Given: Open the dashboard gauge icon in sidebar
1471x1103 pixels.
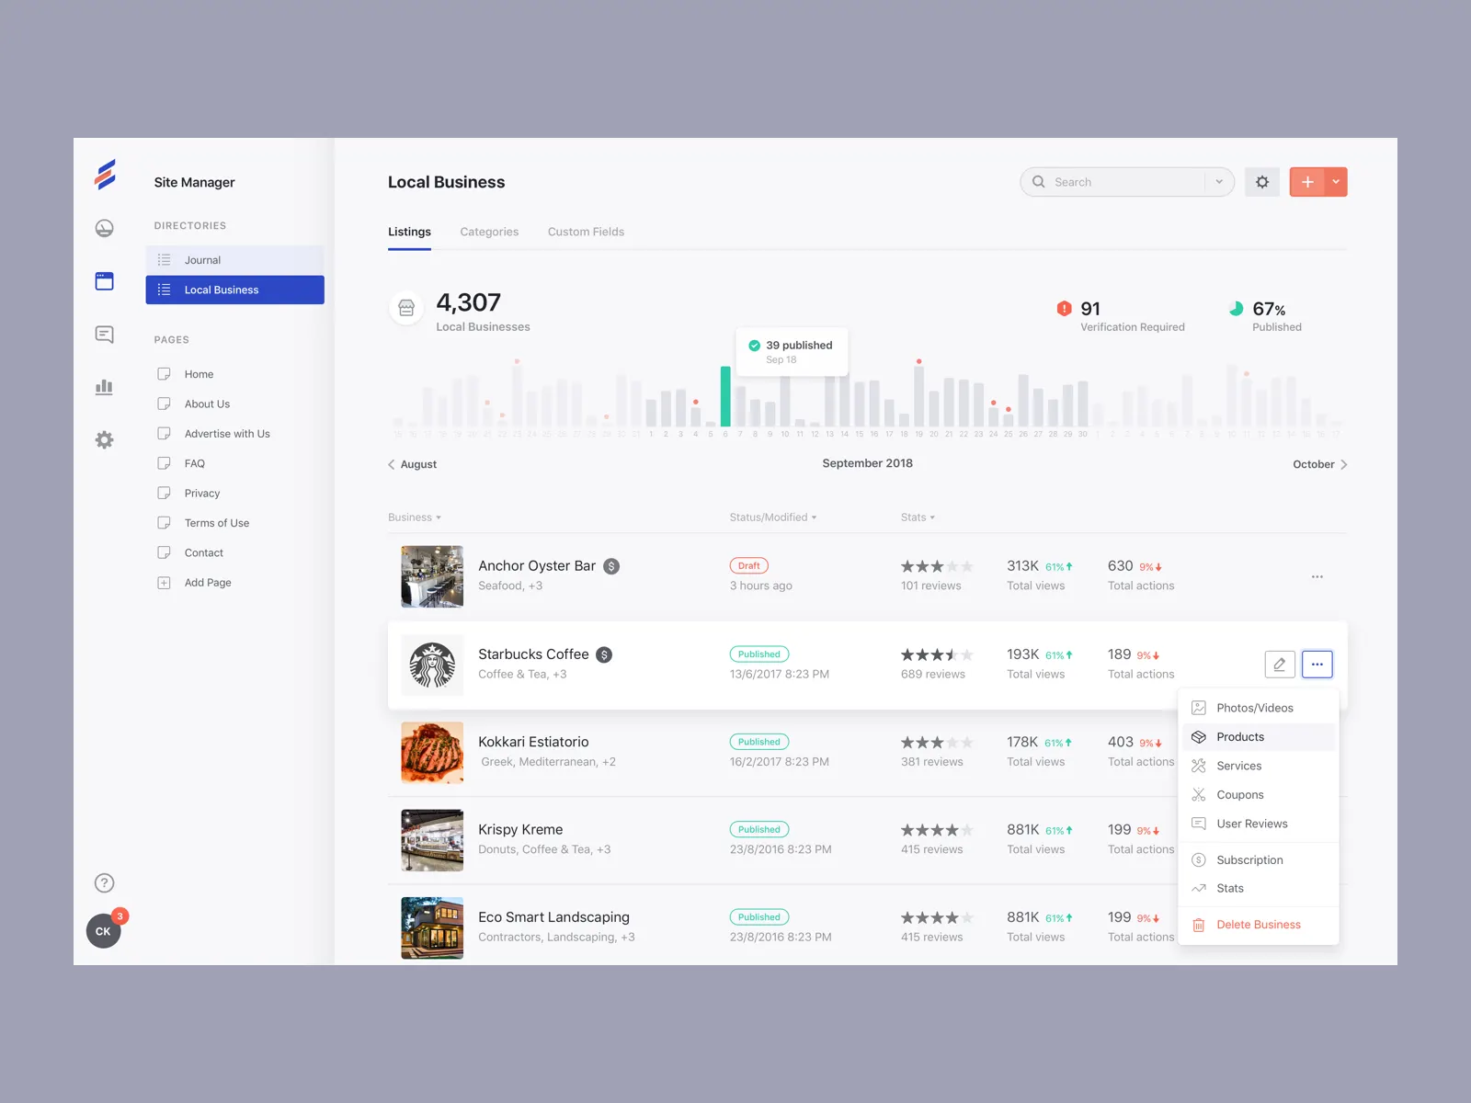Looking at the screenshot, I should click(x=105, y=228).
